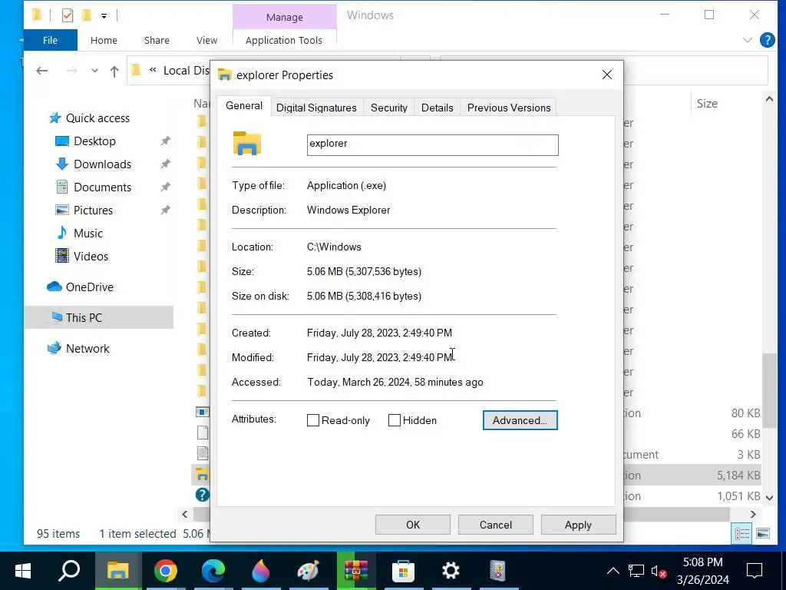The width and height of the screenshot is (786, 590).
Task: Open Microsoft Edge from taskbar
Action: pos(213,571)
